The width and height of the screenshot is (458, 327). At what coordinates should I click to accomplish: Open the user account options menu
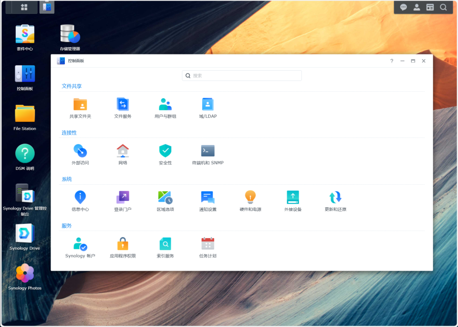[417, 7]
